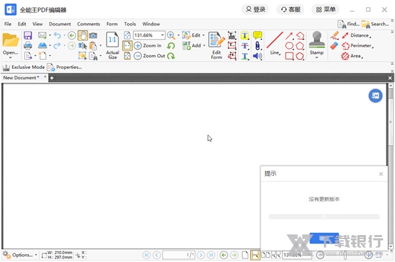Image resolution: width=395 pixels, height=262 pixels.
Task: Select the Perimeter measuring tool
Action: pyautogui.click(x=357, y=46)
